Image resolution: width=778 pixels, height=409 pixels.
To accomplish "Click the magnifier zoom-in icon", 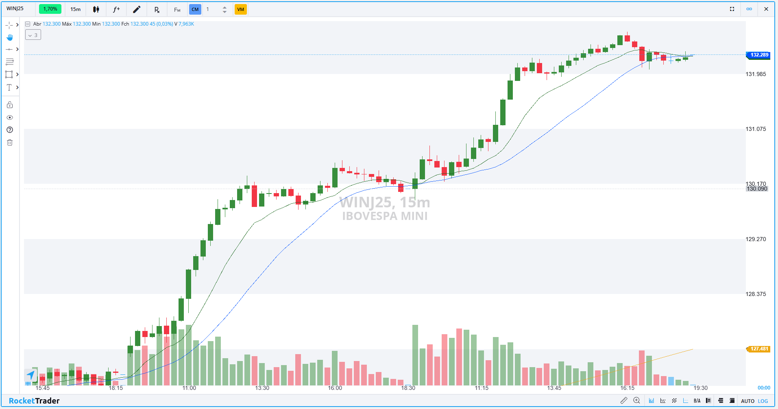I will pos(636,400).
